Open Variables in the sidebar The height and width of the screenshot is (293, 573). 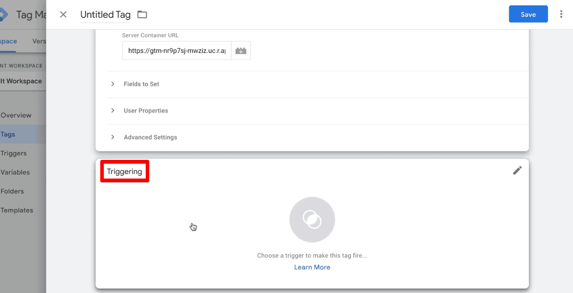coord(15,172)
